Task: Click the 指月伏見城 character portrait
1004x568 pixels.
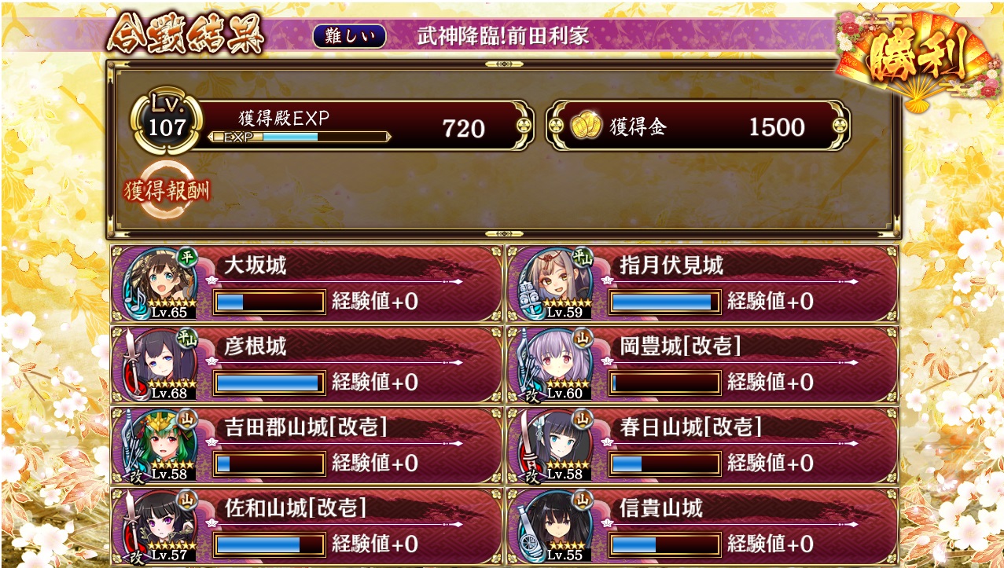Action: tap(553, 283)
